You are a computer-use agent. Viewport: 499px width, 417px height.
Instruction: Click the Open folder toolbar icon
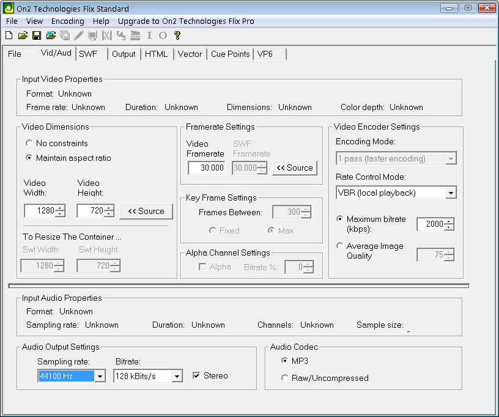[23, 35]
